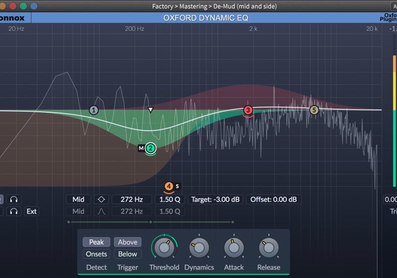This screenshot has width=397, height=278.
Task: Click the Detect label
Action: [96, 268]
